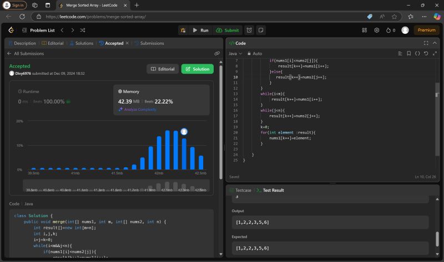Click Output value [1,2,2,3,5,6]
Image resolution: width=444 pixels, height=262 pixels.
253,222
